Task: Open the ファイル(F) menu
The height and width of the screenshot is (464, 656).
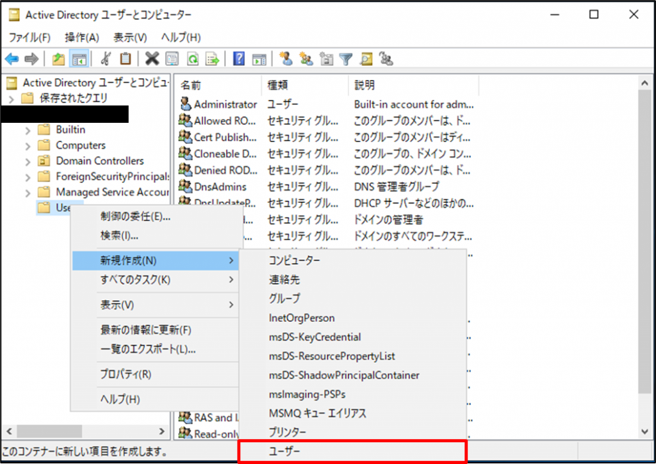Action: (29, 38)
